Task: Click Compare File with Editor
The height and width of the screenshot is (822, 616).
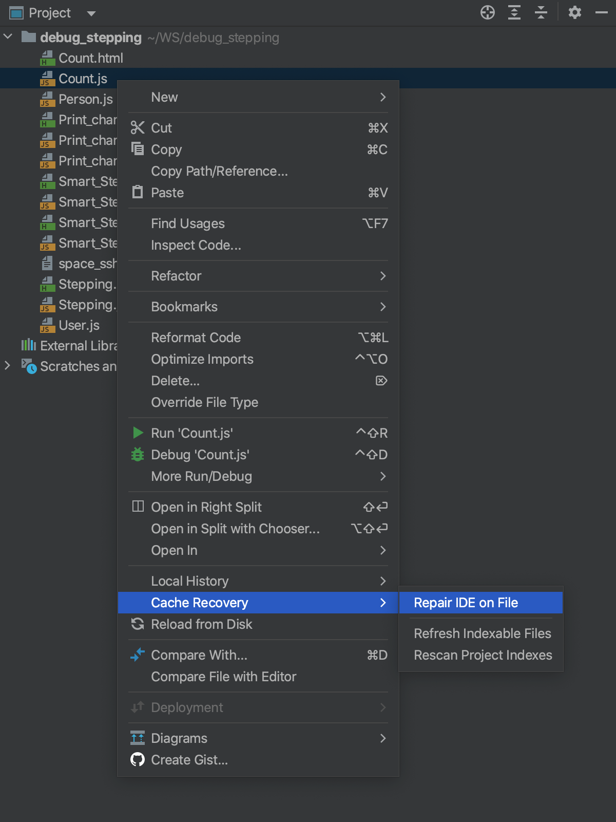Action: pos(223,677)
